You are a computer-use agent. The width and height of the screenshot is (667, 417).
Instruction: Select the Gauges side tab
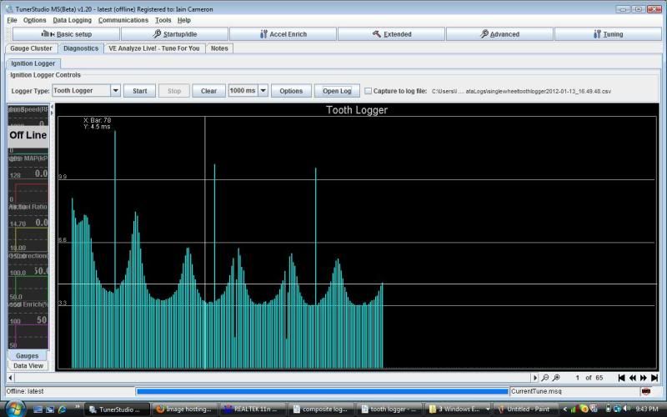click(x=28, y=356)
